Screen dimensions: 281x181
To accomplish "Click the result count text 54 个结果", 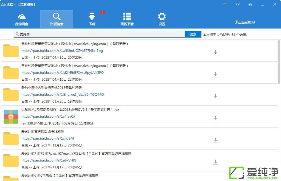I will (x=239, y=35).
